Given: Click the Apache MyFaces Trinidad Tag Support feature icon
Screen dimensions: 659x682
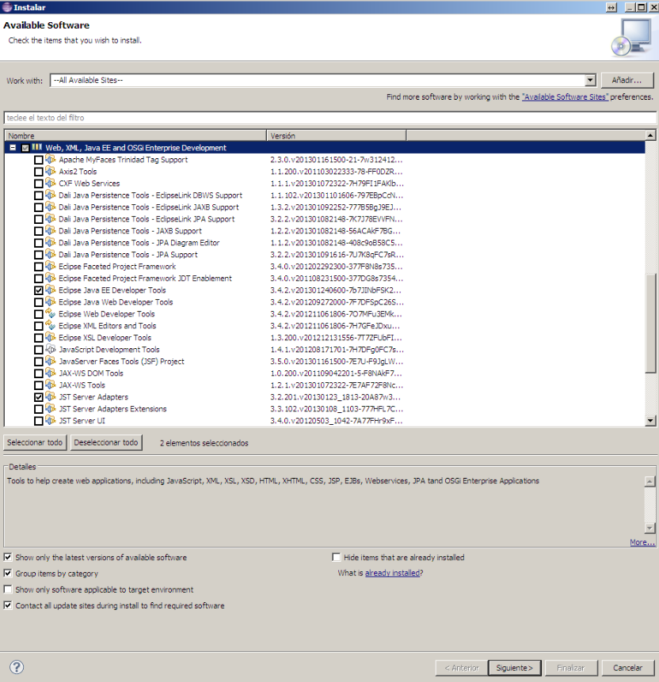Looking at the screenshot, I should [51, 160].
